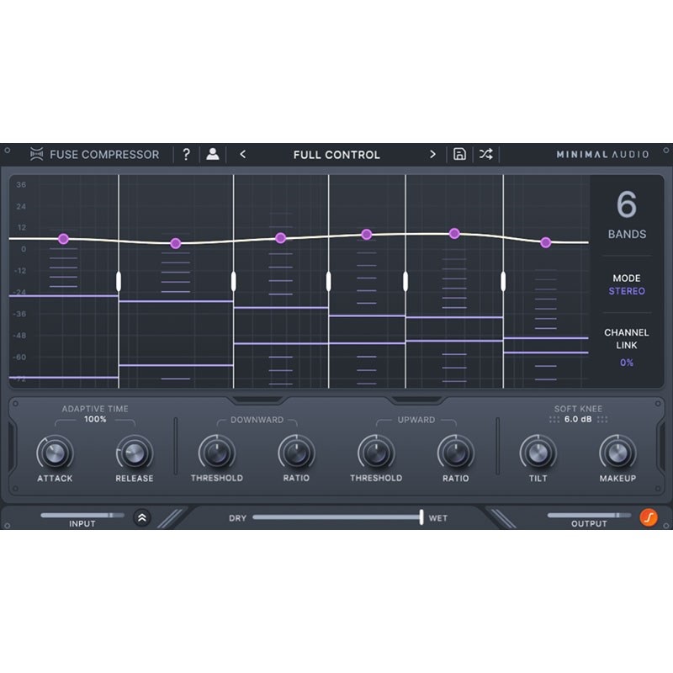Click the Minimal Audio brand logo

[x=602, y=155]
